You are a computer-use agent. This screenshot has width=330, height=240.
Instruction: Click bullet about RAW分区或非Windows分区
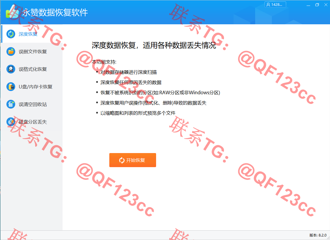(160, 93)
